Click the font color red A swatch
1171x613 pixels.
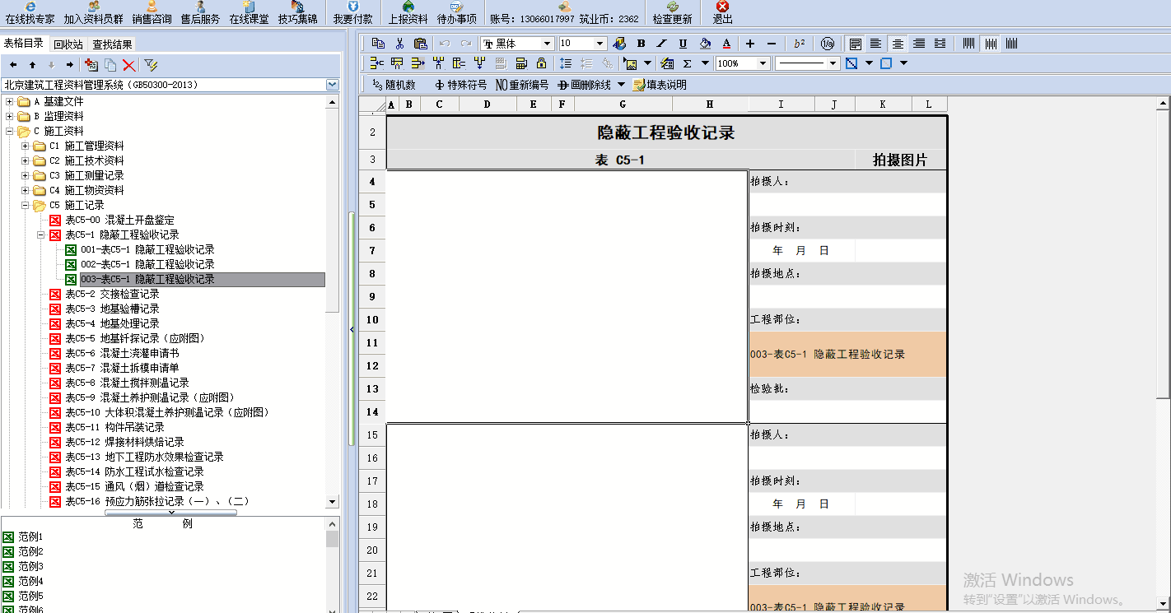click(x=726, y=44)
